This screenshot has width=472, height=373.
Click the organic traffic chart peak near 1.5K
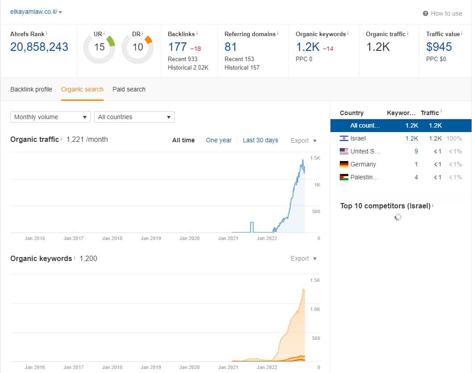click(303, 161)
